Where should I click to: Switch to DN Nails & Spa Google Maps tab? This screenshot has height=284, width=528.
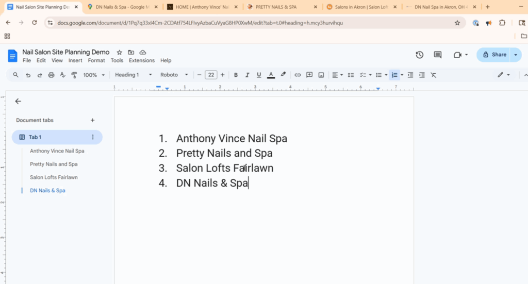[x=123, y=7]
